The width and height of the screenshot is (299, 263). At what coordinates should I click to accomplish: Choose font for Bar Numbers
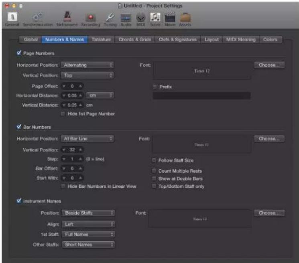(x=269, y=139)
